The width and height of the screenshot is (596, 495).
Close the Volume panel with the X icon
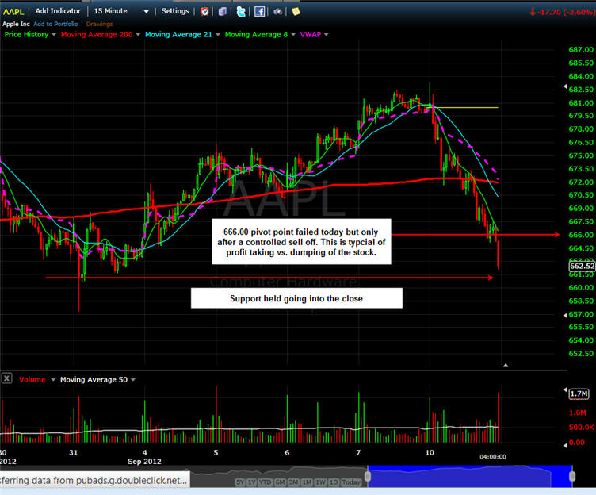(x=6, y=378)
